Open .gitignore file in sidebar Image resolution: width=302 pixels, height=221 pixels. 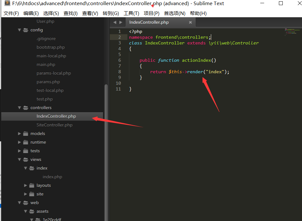click(x=46, y=39)
